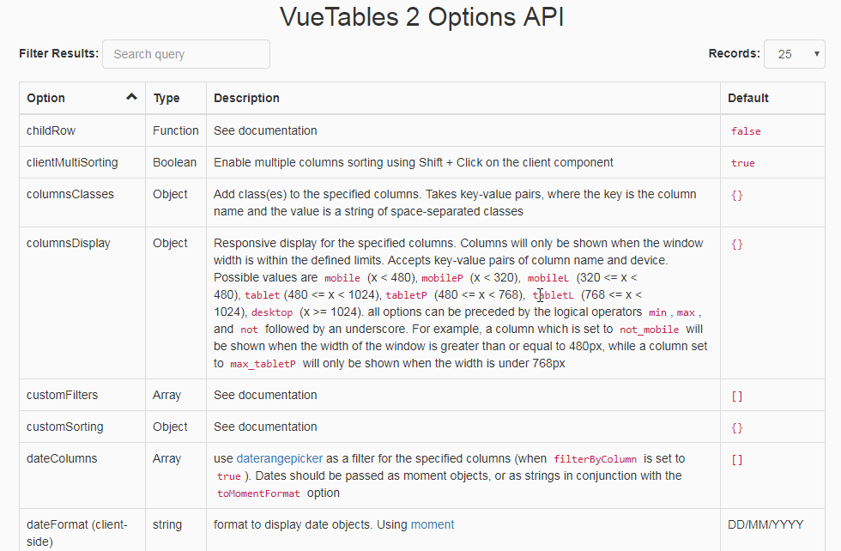The width and height of the screenshot is (841, 551).
Task: Open the moment library link
Action: [433, 524]
